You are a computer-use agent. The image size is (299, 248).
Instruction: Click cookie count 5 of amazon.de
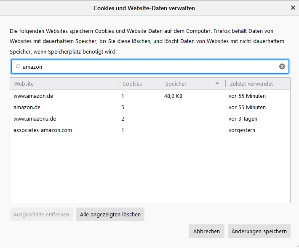coord(123,107)
